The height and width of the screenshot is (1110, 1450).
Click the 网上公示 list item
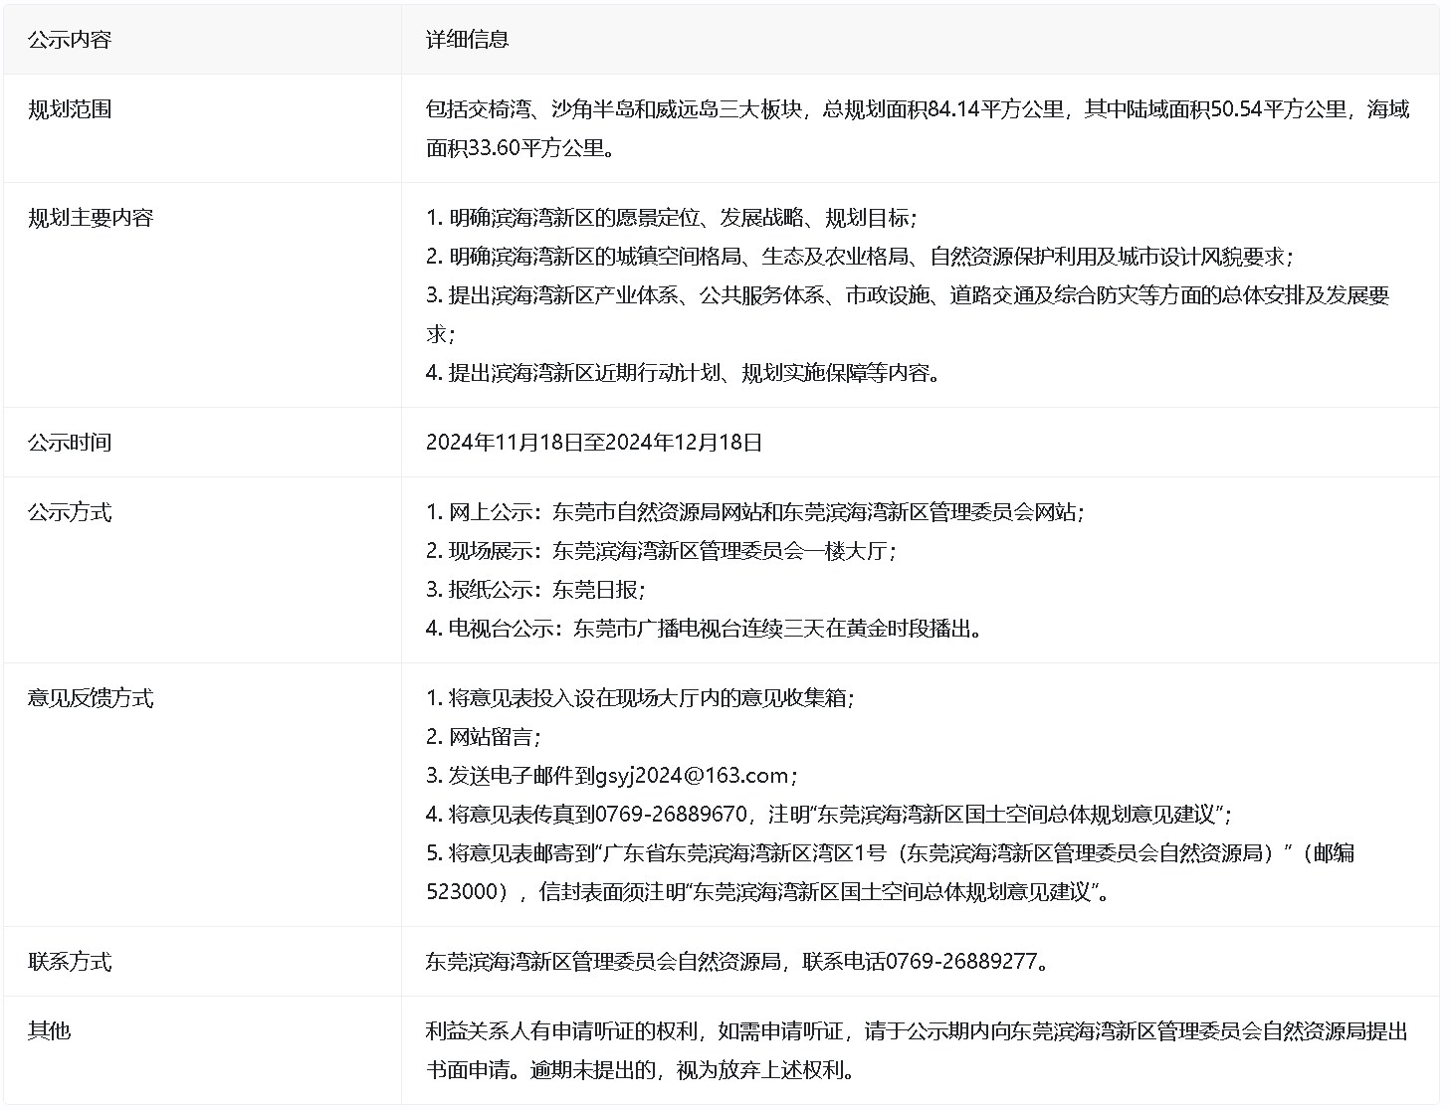tap(754, 512)
